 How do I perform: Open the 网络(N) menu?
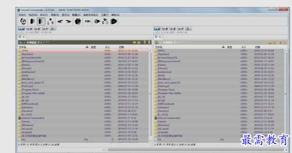[x=55, y=15]
